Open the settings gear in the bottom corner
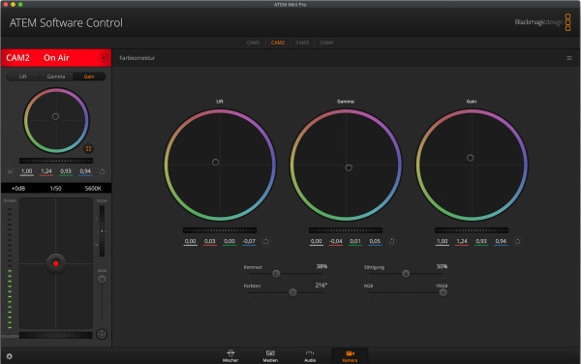 point(10,356)
